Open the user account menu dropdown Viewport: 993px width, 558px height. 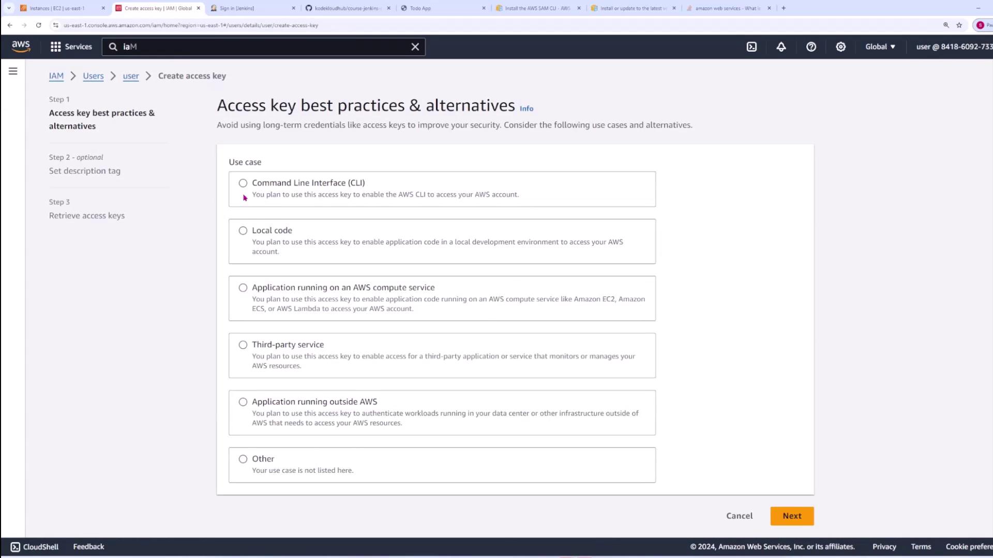(x=954, y=47)
